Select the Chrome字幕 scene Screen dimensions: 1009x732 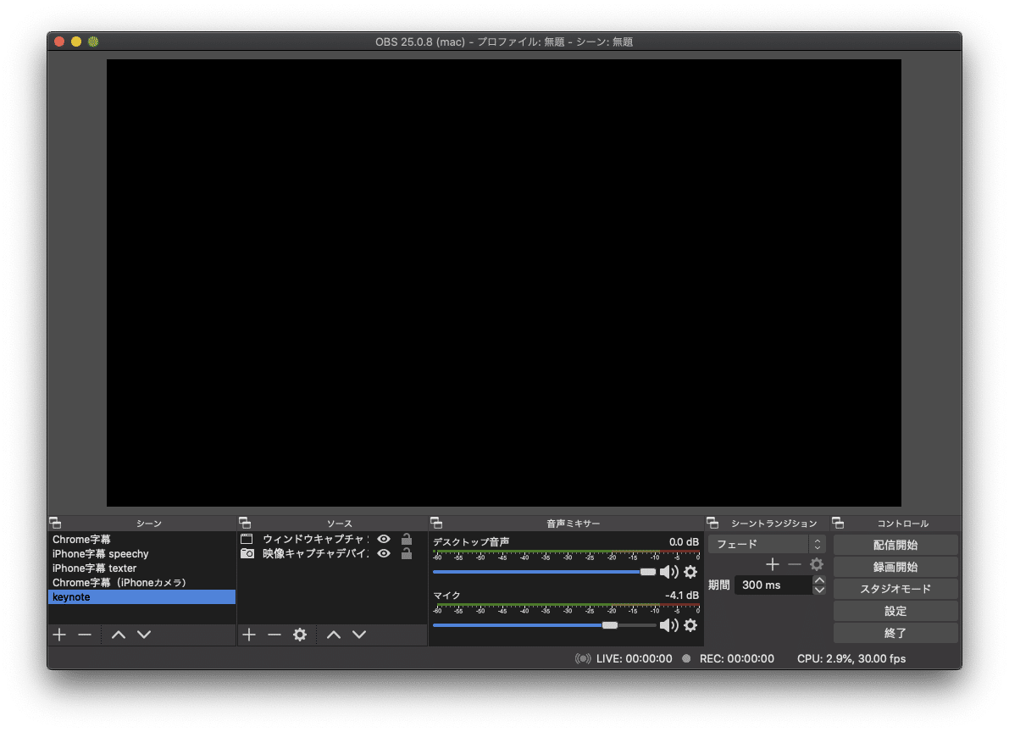tap(142, 540)
